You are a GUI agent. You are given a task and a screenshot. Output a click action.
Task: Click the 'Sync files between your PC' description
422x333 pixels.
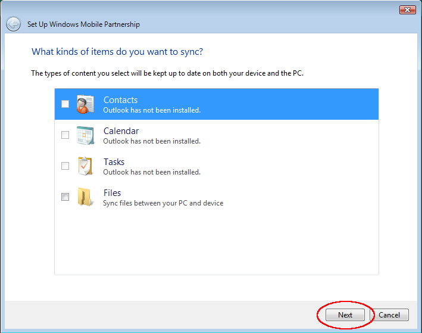point(163,203)
